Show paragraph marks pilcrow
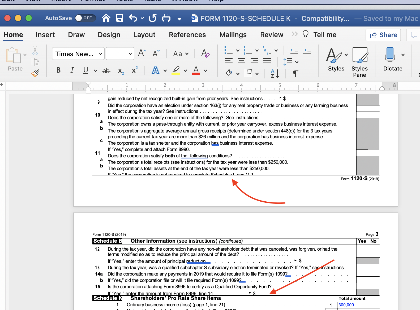This screenshot has height=310, width=420. [295, 73]
